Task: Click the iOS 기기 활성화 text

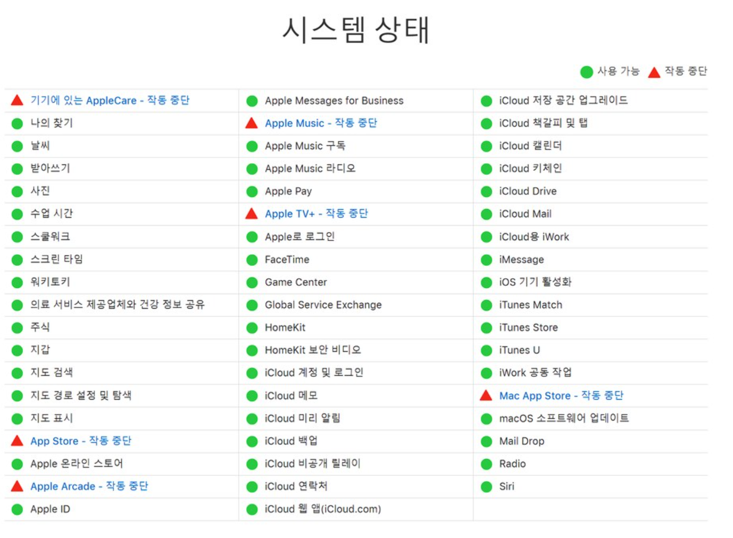Action: click(x=535, y=282)
